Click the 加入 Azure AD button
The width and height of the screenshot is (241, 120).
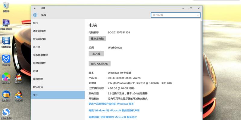coord(100,64)
